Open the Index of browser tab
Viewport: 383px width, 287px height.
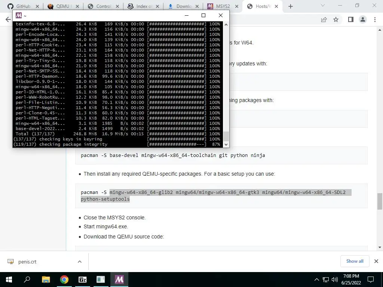point(143,6)
